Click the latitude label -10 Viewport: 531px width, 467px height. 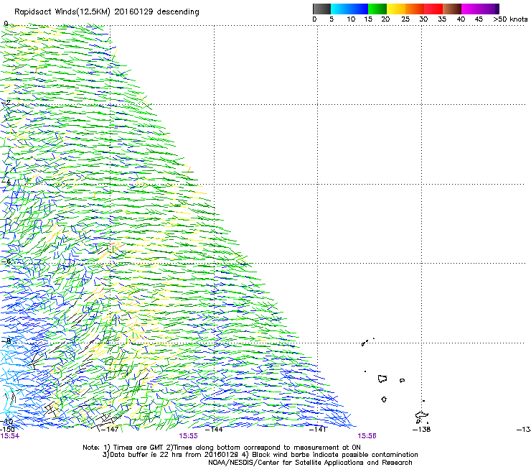[x=6, y=421]
